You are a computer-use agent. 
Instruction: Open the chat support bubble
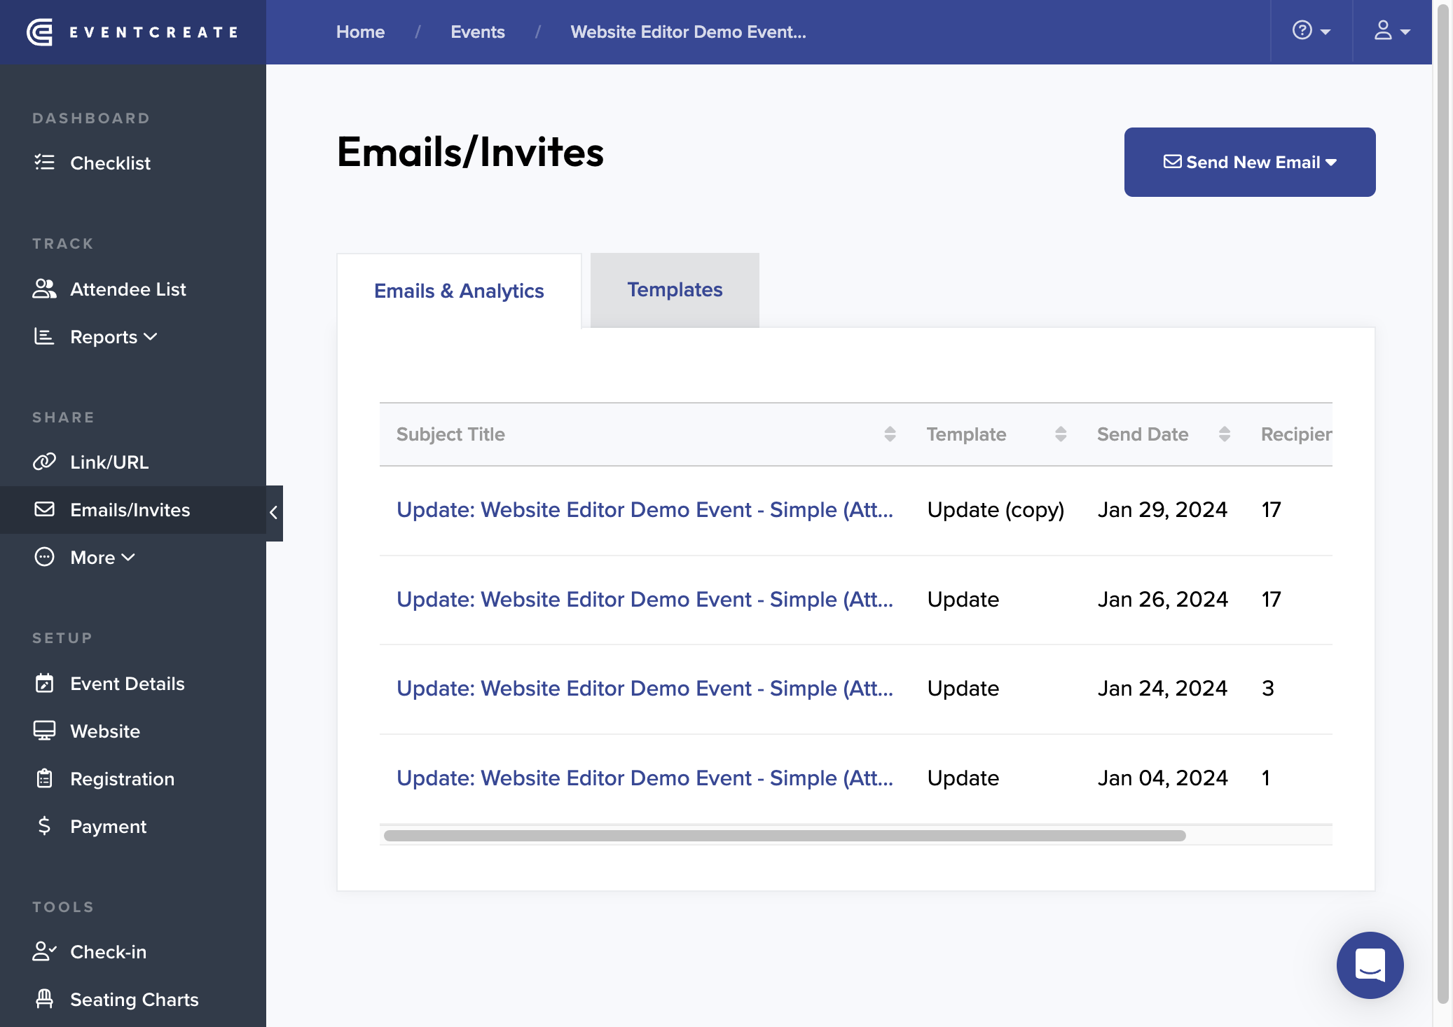[1370, 965]
